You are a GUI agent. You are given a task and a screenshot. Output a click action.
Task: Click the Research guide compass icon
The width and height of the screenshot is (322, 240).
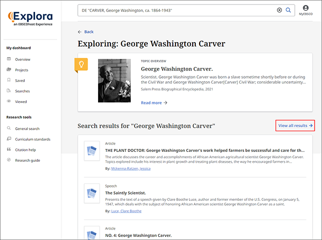(x=9, y=160)
